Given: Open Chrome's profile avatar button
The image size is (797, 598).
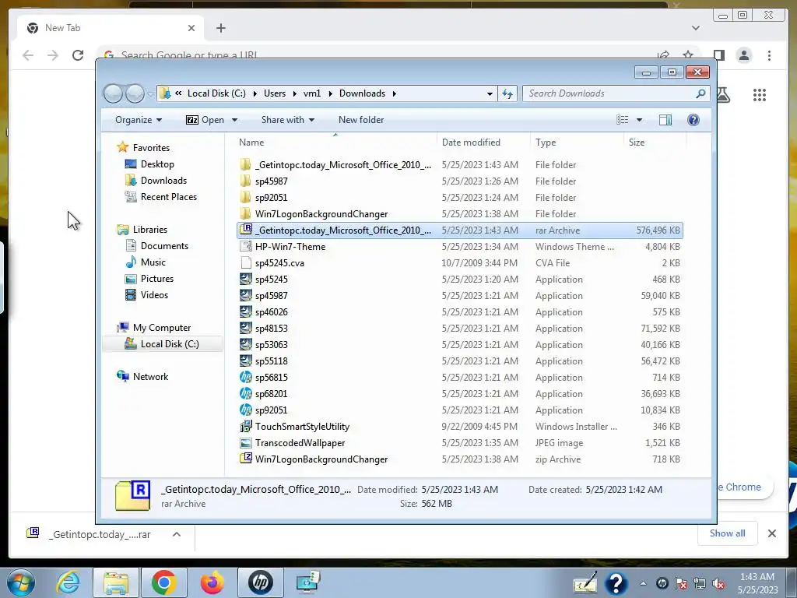Looking at the screenshot, I should [x=744, y=55].
